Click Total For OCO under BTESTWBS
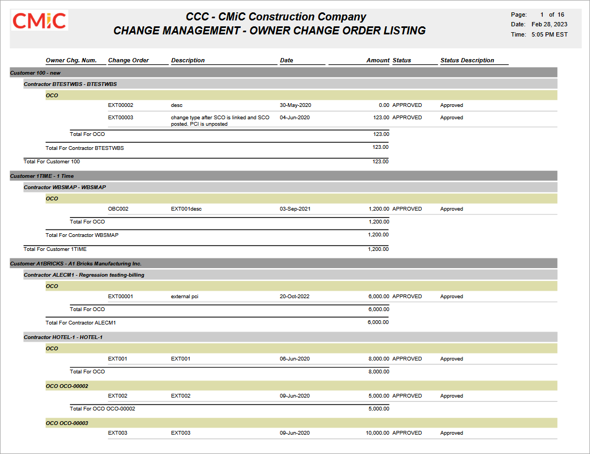 click(x=87, y=134)
